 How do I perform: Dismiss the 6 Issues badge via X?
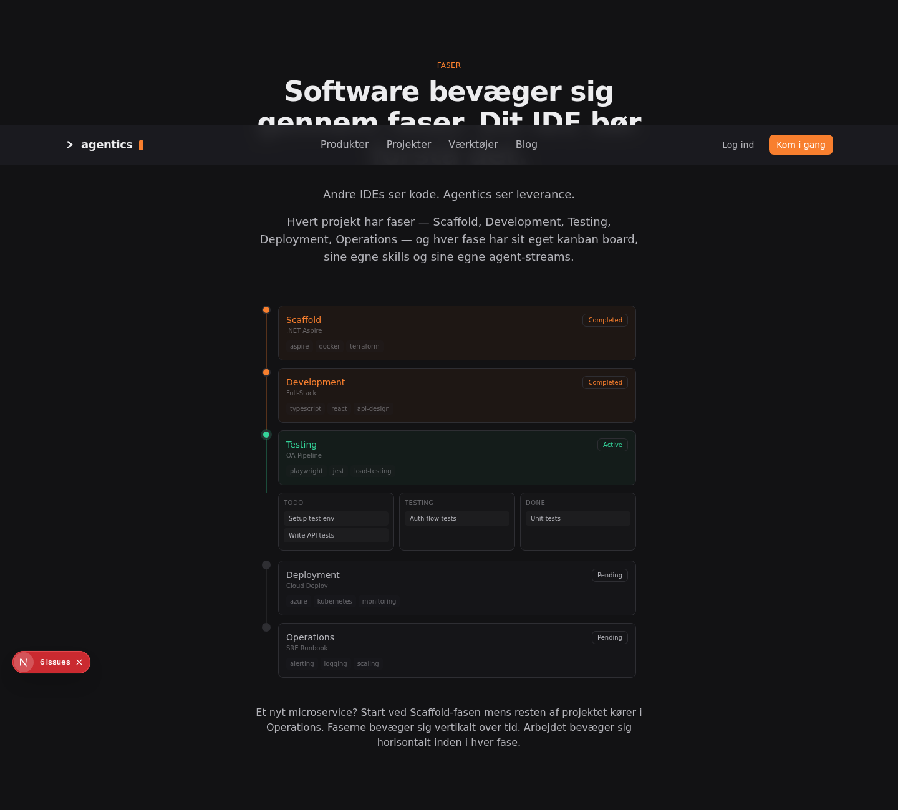(79, 662)
